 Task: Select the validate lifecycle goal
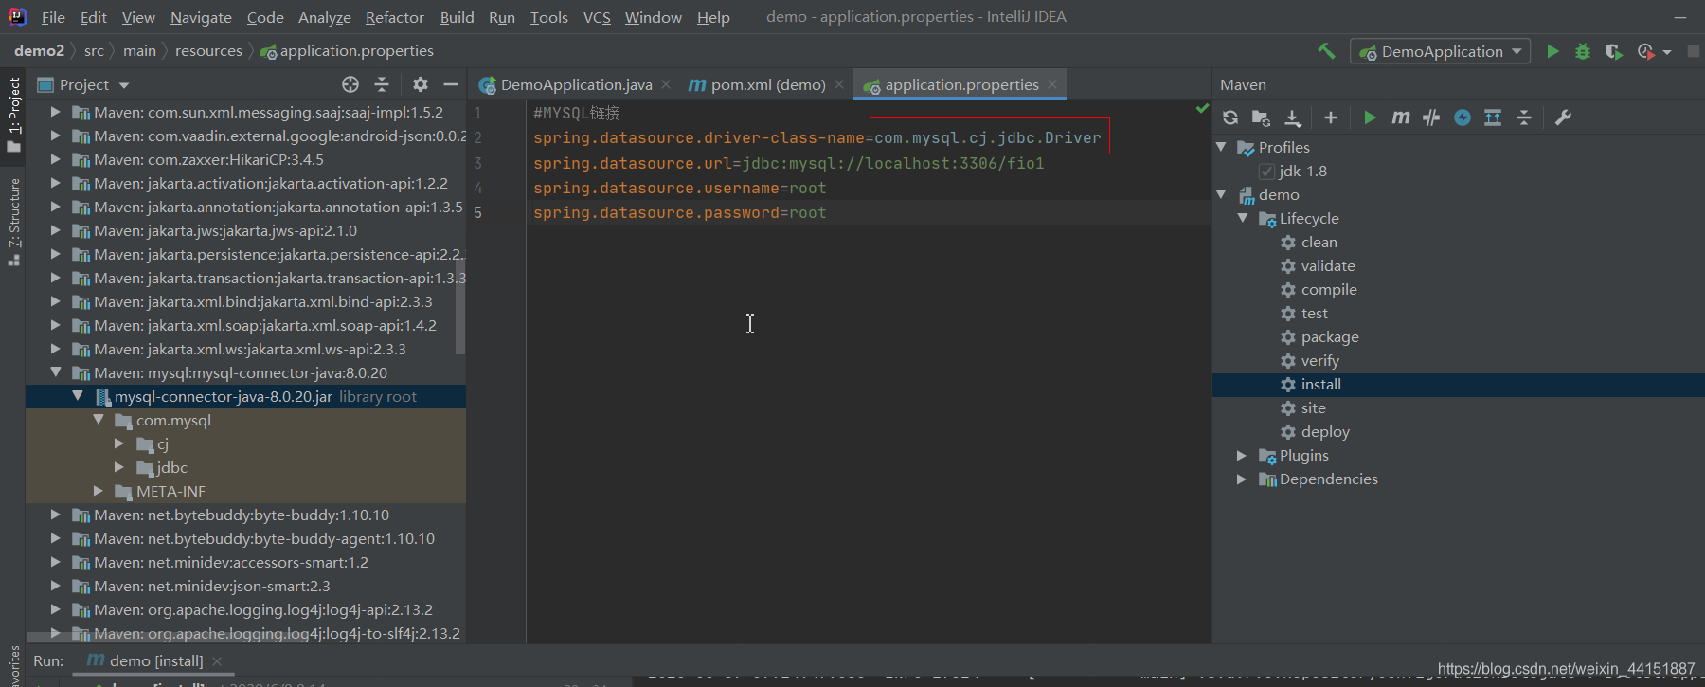coord(1327,265)
